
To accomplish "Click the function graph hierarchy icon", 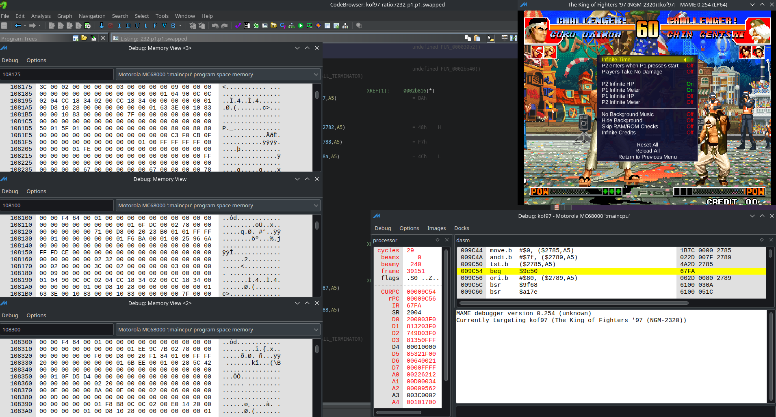I will tap(292, 26).
